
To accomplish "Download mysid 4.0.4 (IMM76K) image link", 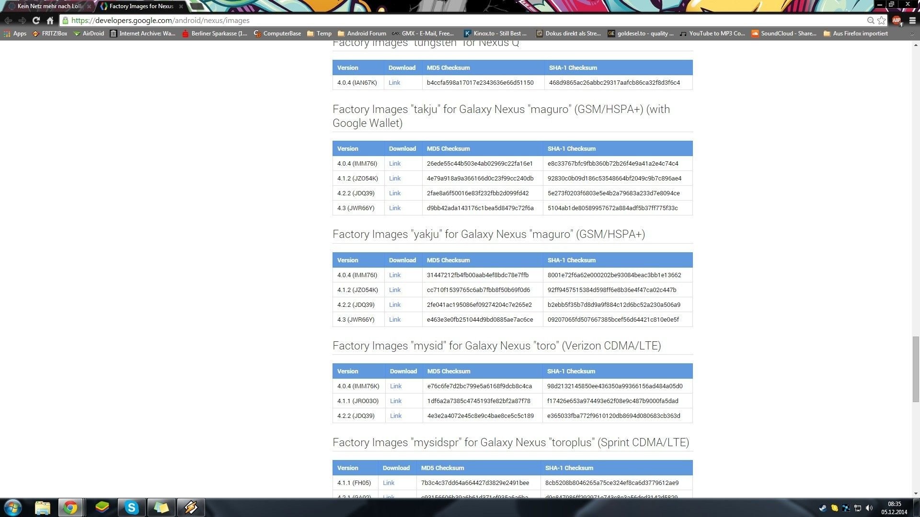I will coord(396,386).
